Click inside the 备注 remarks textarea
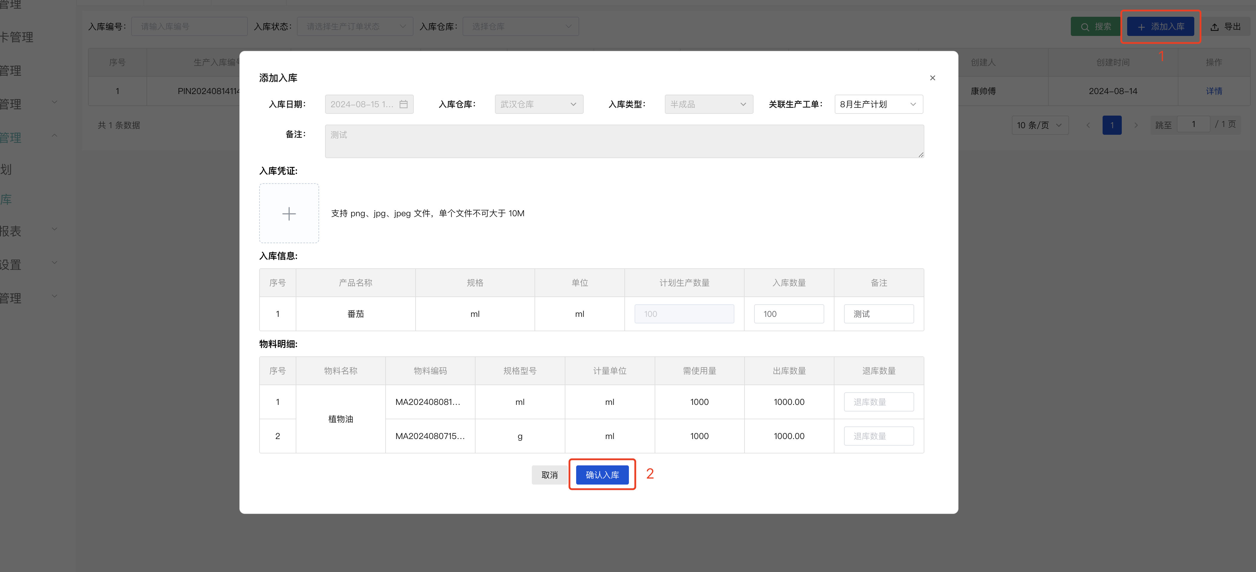The image size is (1256, 572). click(624, 141)
